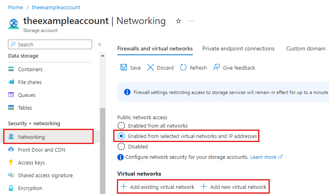This screenshot has width=329, height=194.
Task: Select 'Enabled from all networks' radio button
Action: 121,126
